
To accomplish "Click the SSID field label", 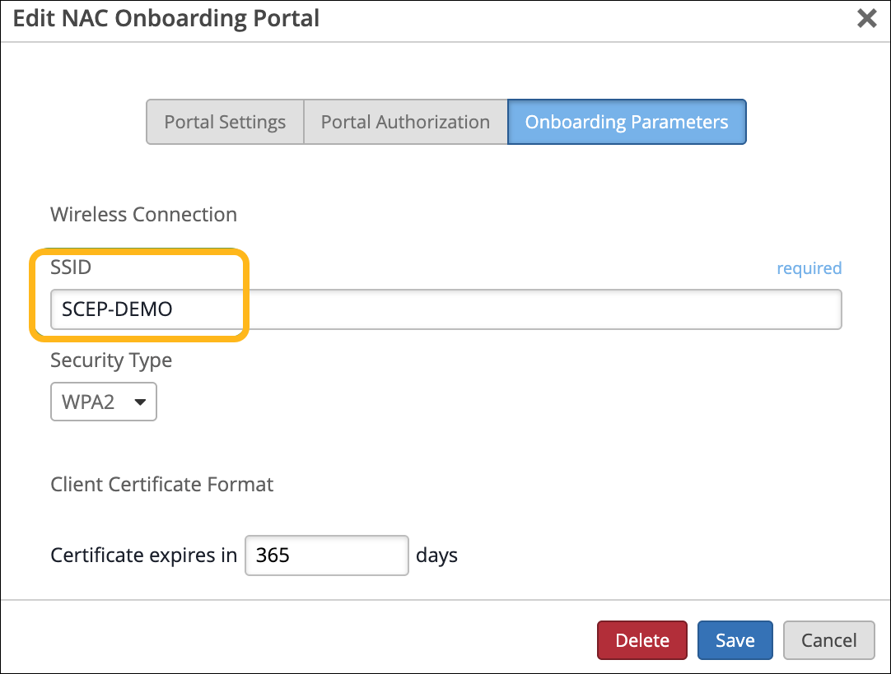I will tap(72, 267).
